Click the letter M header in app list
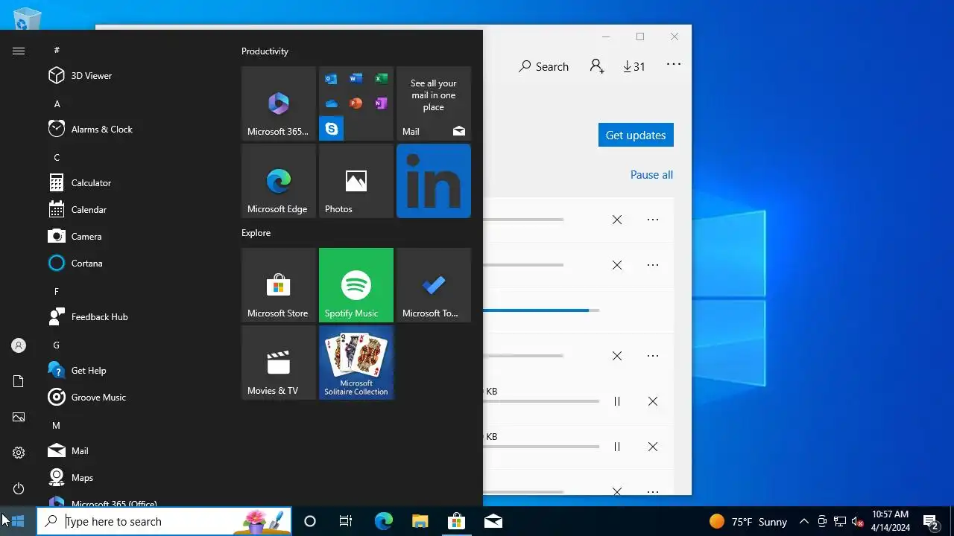 (57, 425)
